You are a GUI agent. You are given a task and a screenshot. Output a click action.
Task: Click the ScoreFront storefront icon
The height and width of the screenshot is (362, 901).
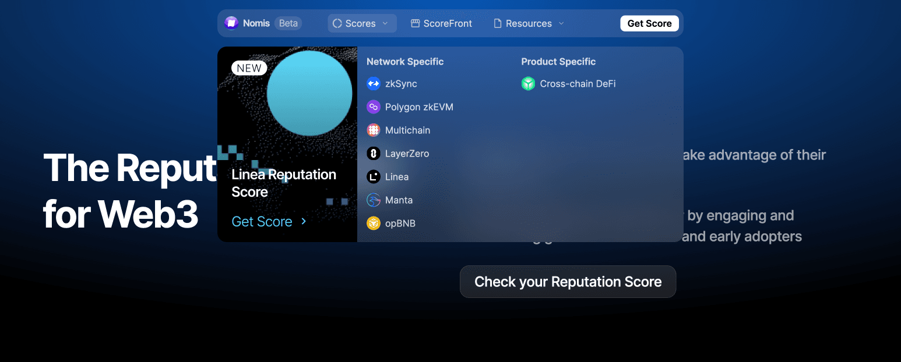pos(415,24)
